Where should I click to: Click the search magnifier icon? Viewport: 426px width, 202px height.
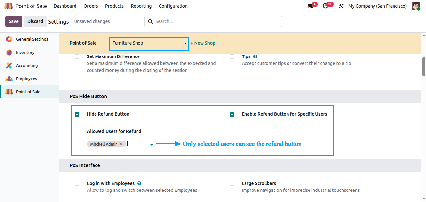pyautogui.click(x=150, y=22)
